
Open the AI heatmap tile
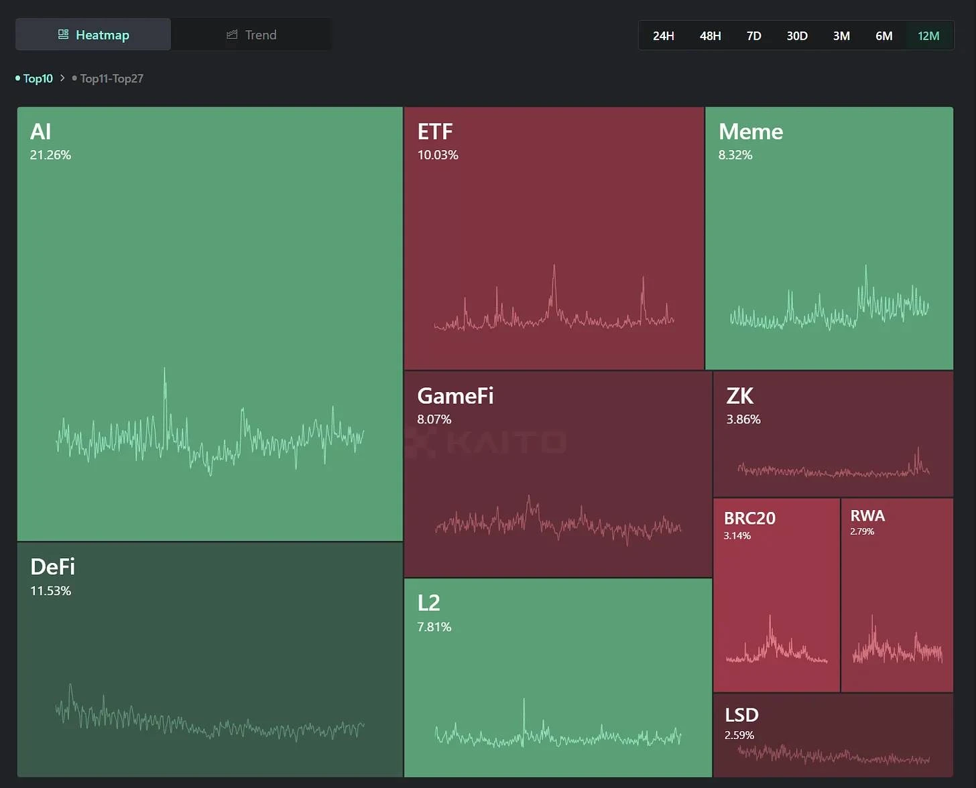point(209,268)
